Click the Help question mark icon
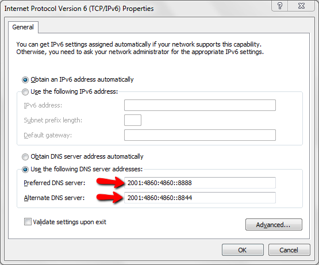The width and height of the screenshot is (319, 265). click(280, 6)
